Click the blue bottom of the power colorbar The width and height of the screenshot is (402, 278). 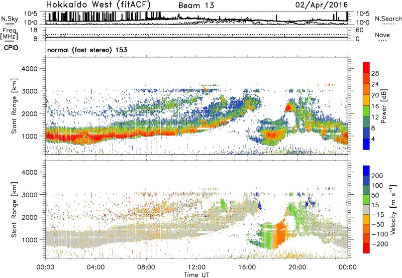[x=366, y=144]
